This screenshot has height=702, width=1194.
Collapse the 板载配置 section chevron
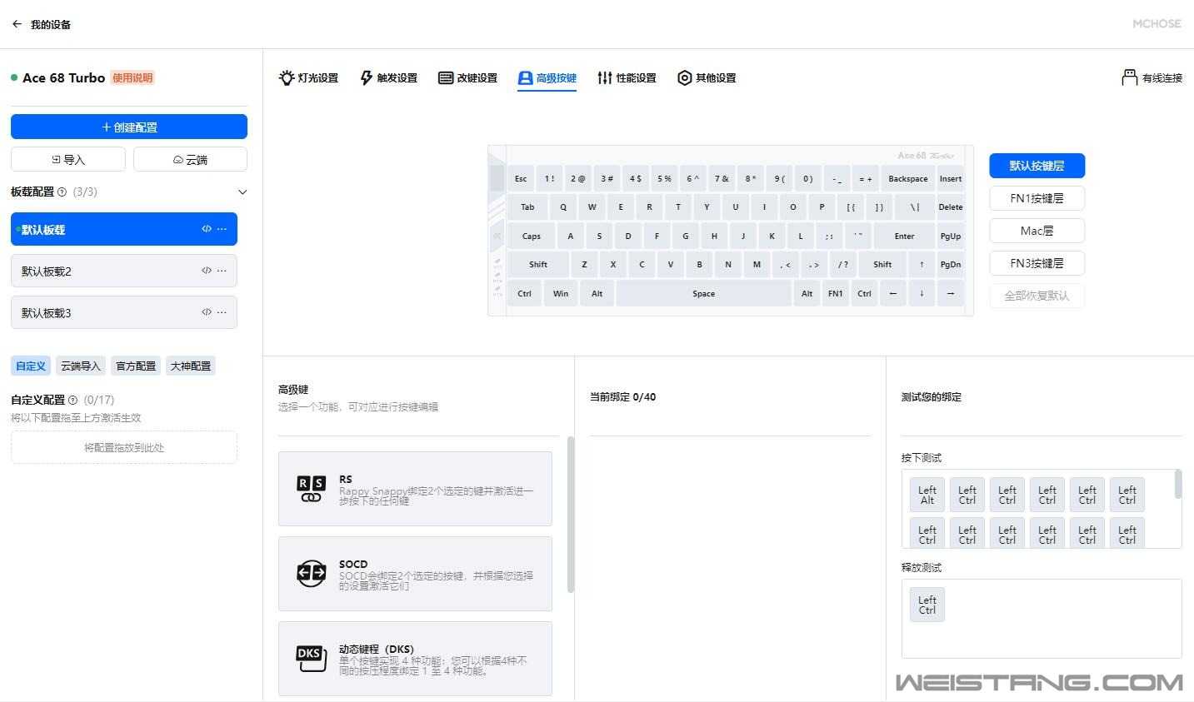[242, 192]
